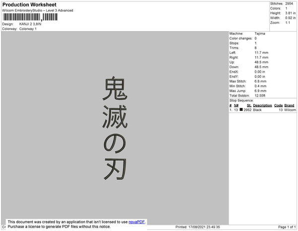Click the 'Code' column header

coord(279,106)
